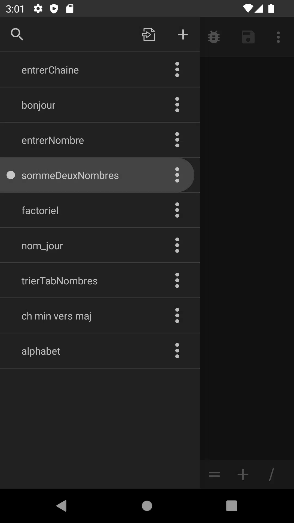294x523 pixels.
Task: Open the debug bug icon
Action: coord(214,37)
